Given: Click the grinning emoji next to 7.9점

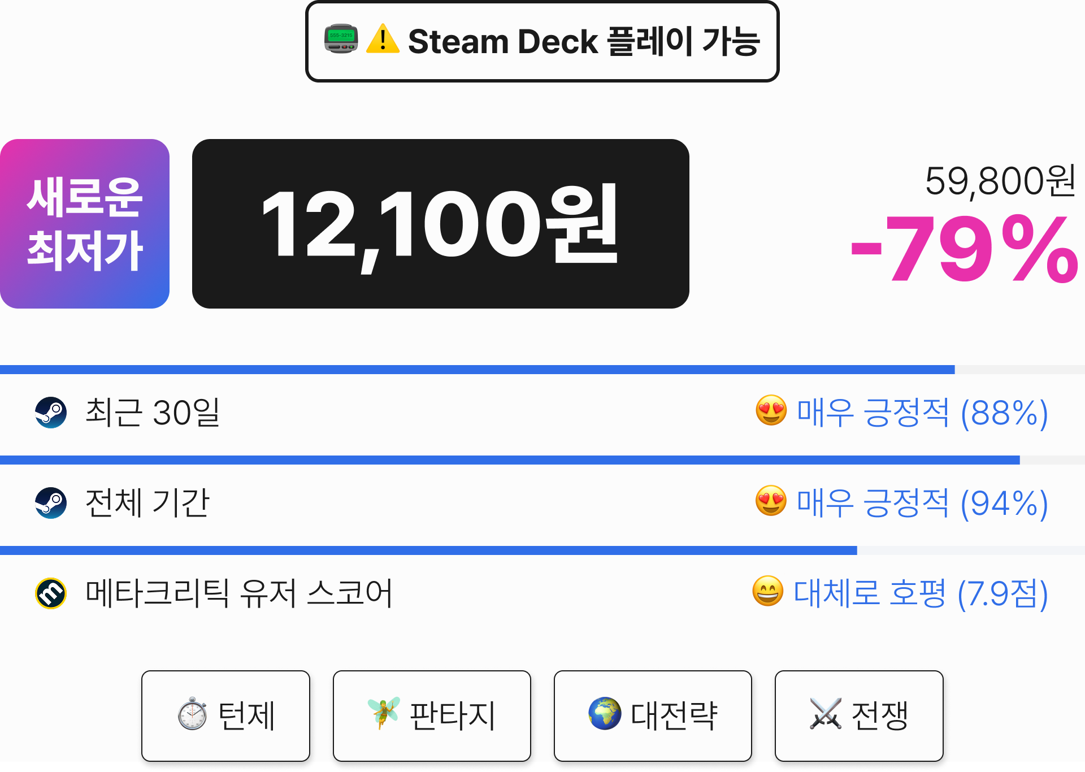Looking at the screenshot, I should [x=768, y=592].
